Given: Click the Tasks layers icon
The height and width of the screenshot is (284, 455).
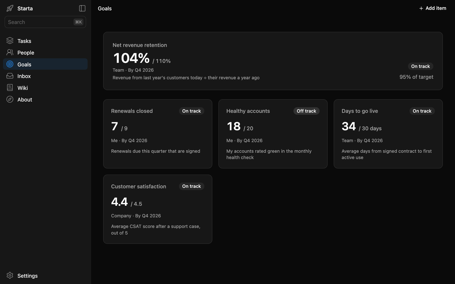Looking at the screenshot, I should 10,41.
